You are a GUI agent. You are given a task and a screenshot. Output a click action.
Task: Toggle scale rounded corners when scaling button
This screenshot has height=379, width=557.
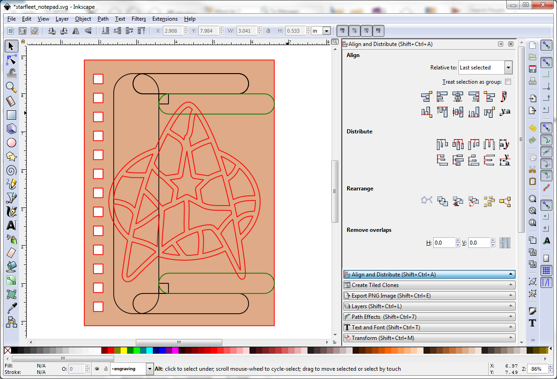coord(354,31)
